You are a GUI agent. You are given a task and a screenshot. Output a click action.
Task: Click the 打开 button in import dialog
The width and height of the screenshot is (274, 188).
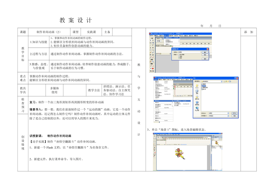(234, 113)
